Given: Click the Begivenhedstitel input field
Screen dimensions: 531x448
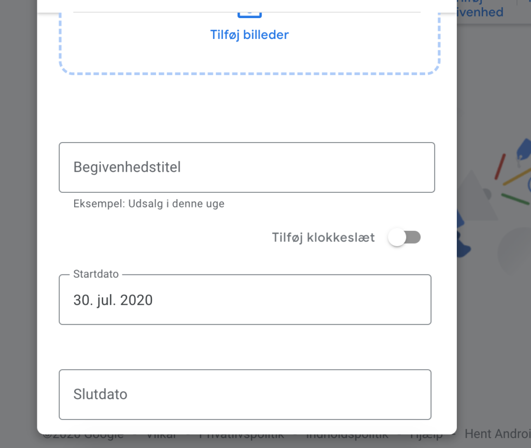Looking at the screenshot, I should (247, 167).
